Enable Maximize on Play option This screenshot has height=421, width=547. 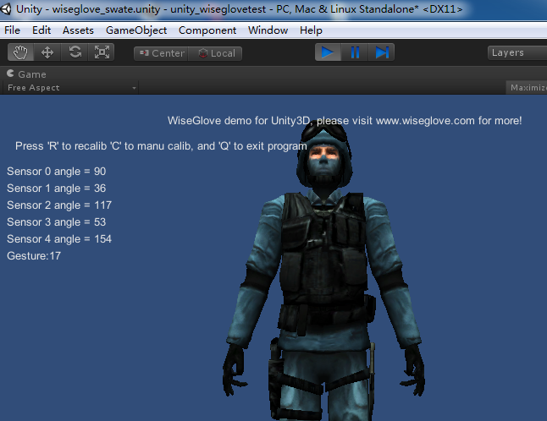tap(527, 88)
